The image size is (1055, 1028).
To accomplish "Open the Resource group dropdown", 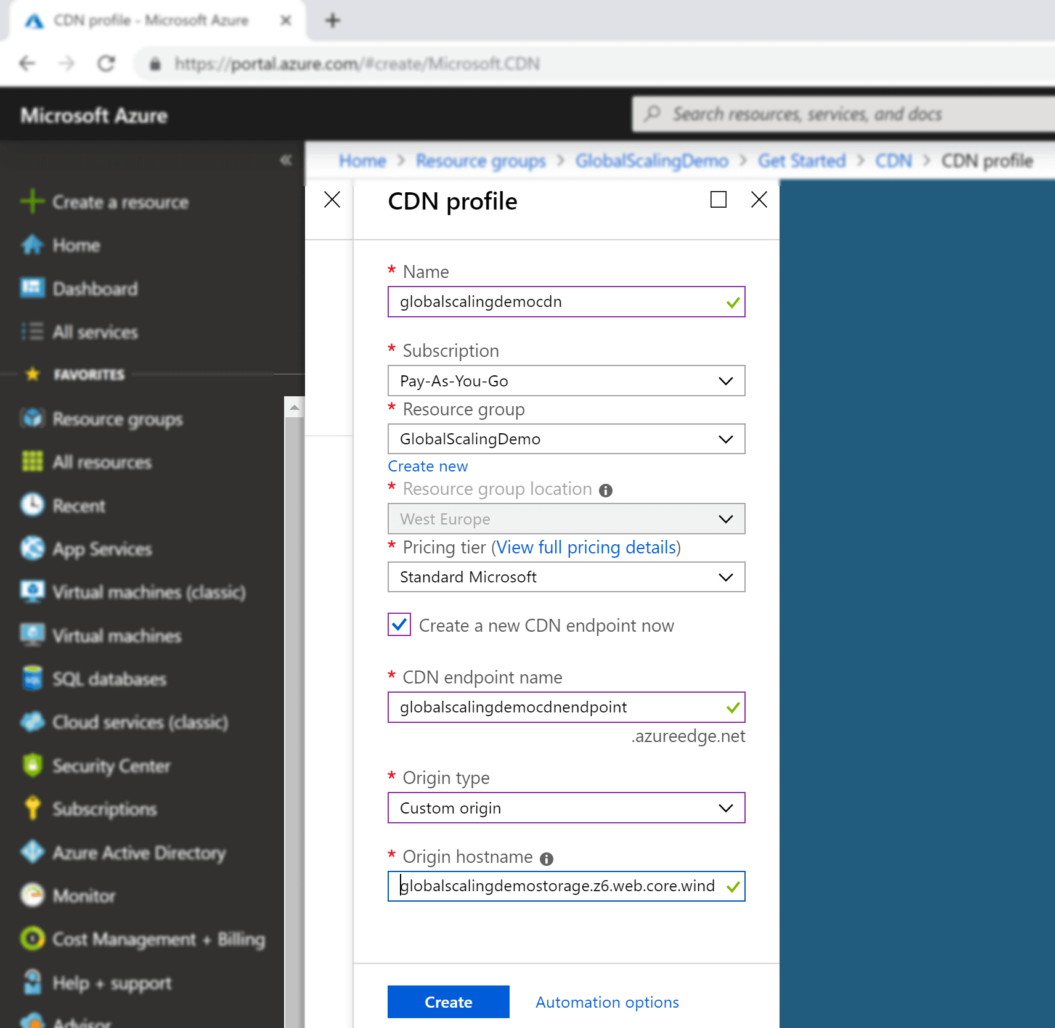I will click(x=566, y=439).
